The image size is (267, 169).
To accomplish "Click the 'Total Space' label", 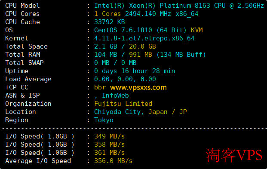I will point(26,46).
